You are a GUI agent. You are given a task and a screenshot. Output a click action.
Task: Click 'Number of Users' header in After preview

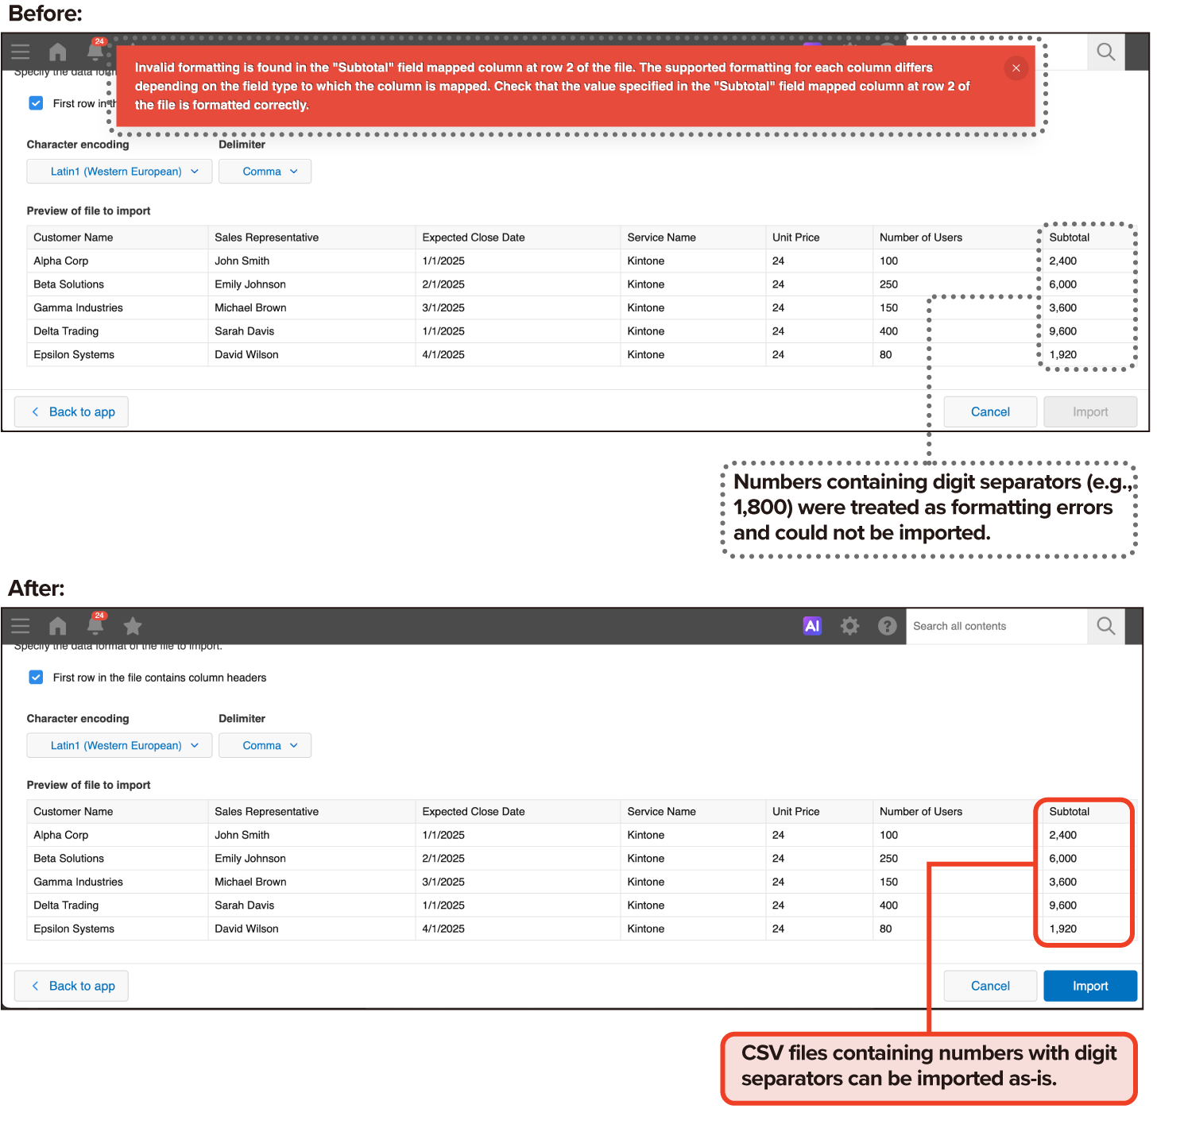click(921, 812)
